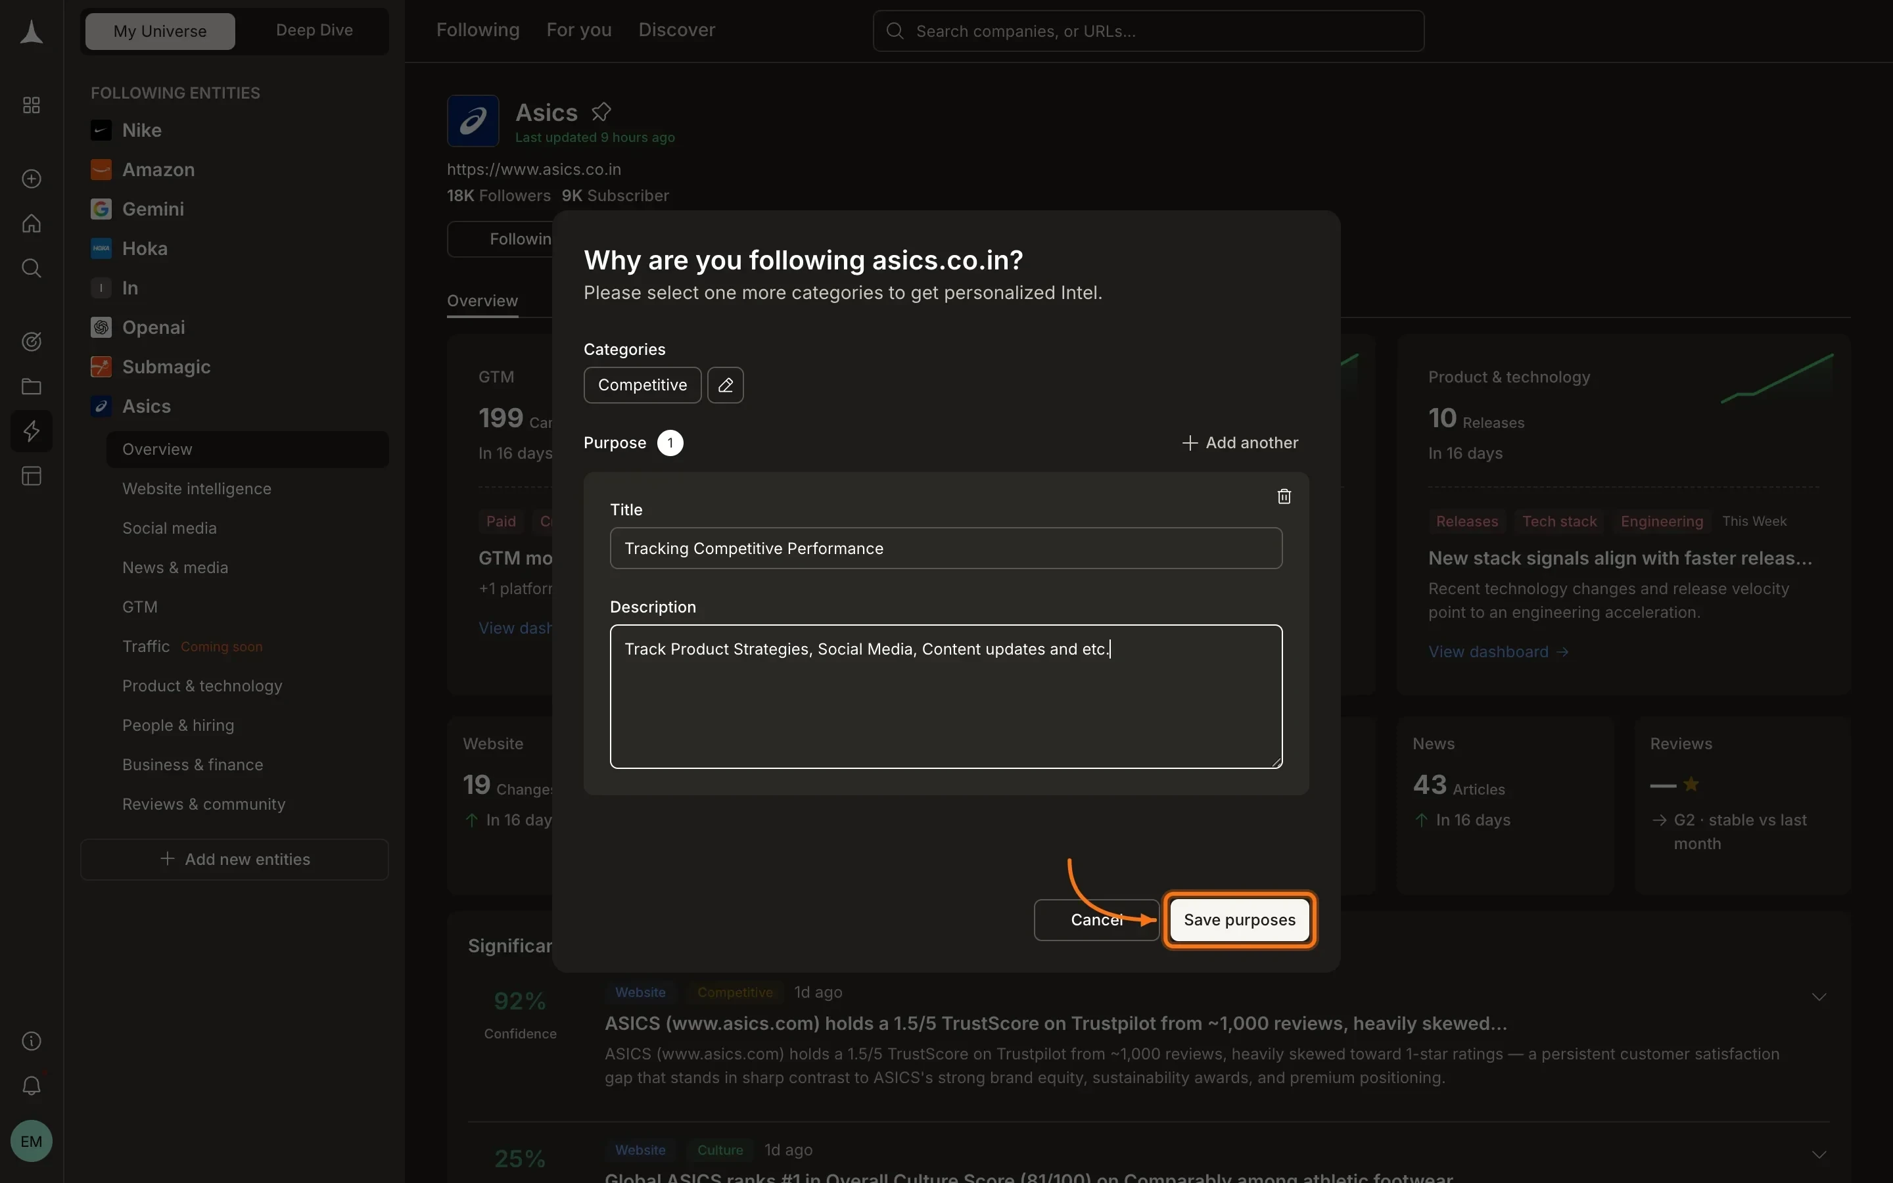1893x1183 pixels.
Task: Click the app logo at top of sidebar
Action: tap(32, 32)
